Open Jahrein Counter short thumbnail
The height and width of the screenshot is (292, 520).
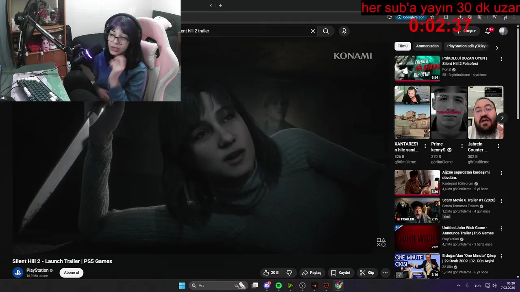tap(485, 112)
